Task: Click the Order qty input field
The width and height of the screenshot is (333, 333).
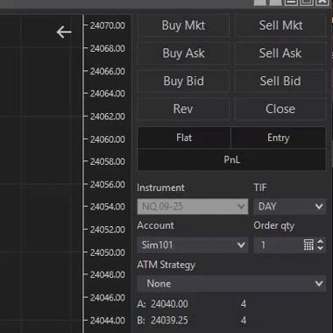Action: point(278,244)
